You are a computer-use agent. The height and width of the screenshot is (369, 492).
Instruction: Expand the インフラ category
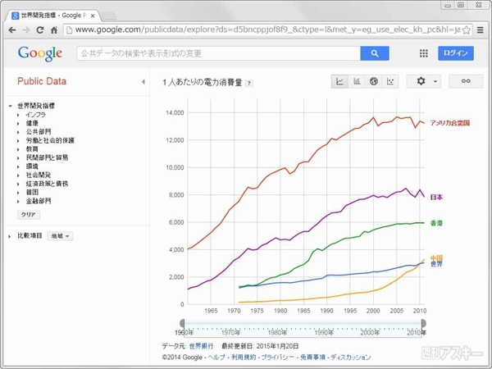coord(18,115)
